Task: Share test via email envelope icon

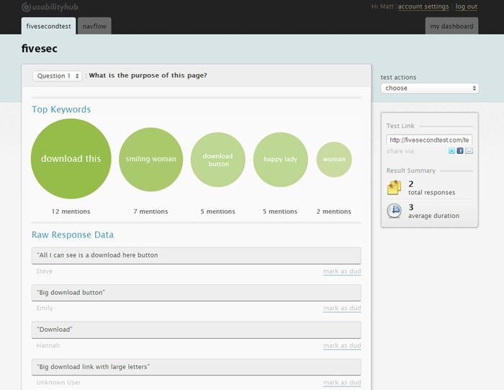Action: click(x=469, y=150)
